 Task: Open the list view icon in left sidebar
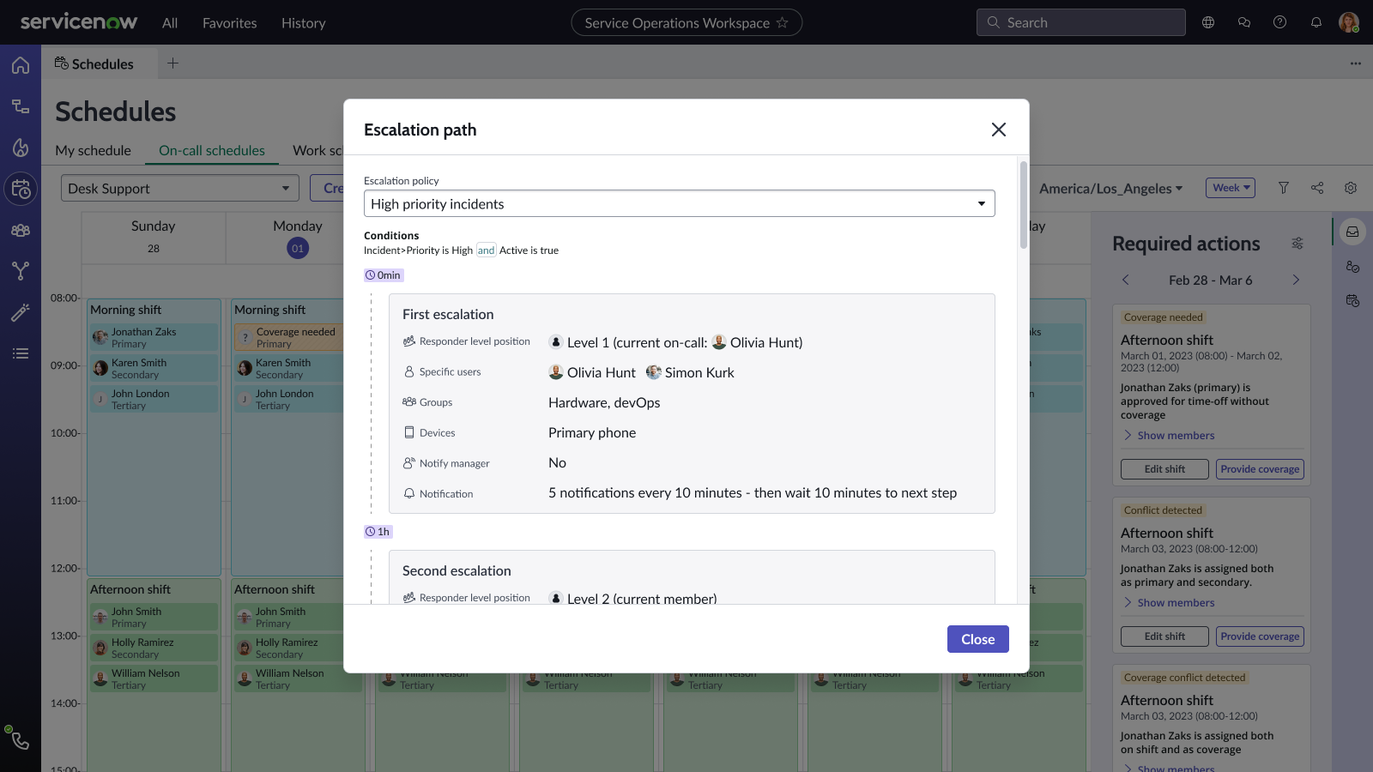(21, 353)
